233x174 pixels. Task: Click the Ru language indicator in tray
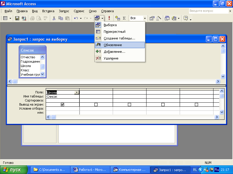(x=217, y=170)
